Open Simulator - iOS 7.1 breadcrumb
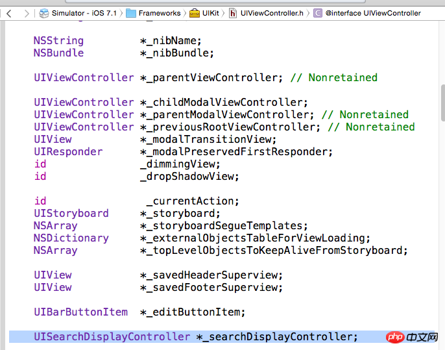The image size is (445, 350). [84, 14]
